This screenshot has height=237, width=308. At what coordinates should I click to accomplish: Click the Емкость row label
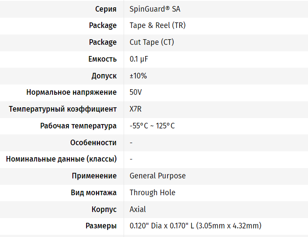point(103,59)
